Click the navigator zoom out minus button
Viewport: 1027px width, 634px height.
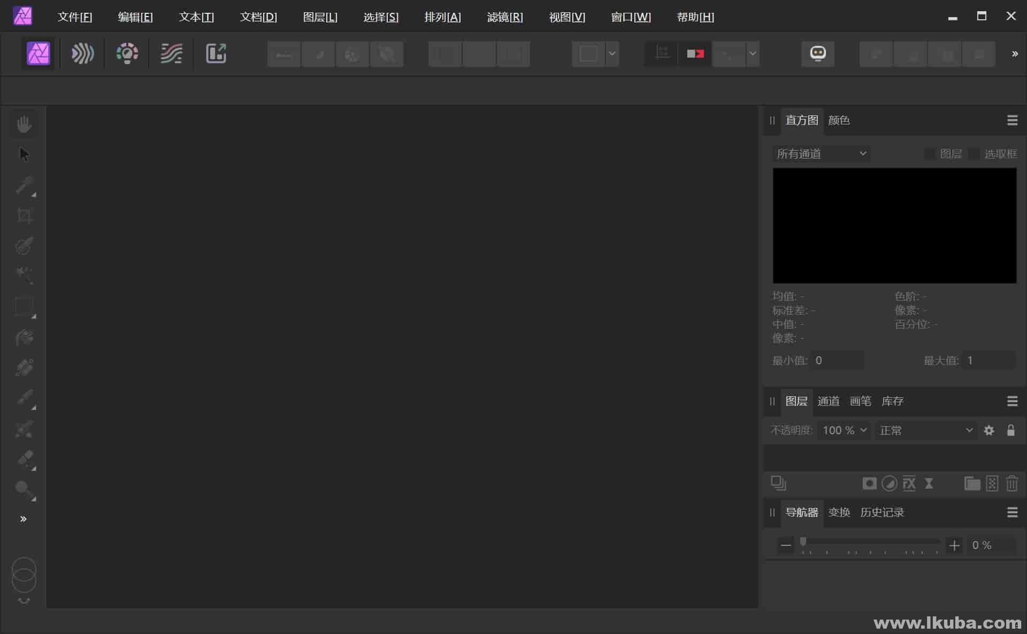[x=786, y=545]
